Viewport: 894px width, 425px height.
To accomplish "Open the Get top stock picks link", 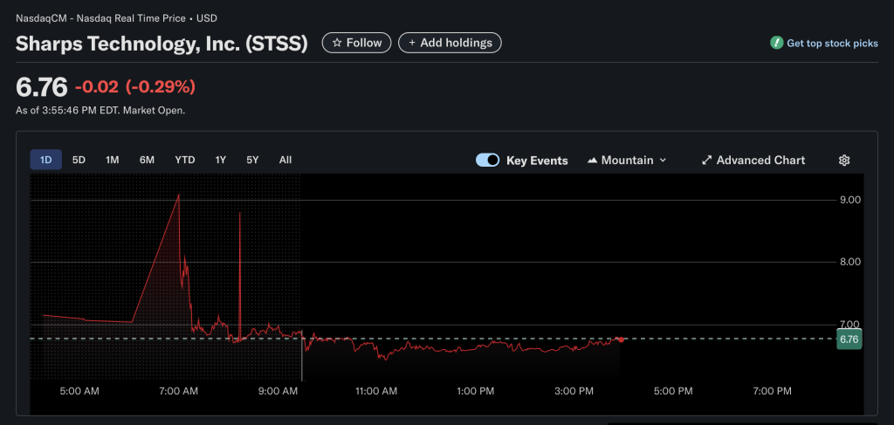I will pyautogui.click(x=832, y=43).
